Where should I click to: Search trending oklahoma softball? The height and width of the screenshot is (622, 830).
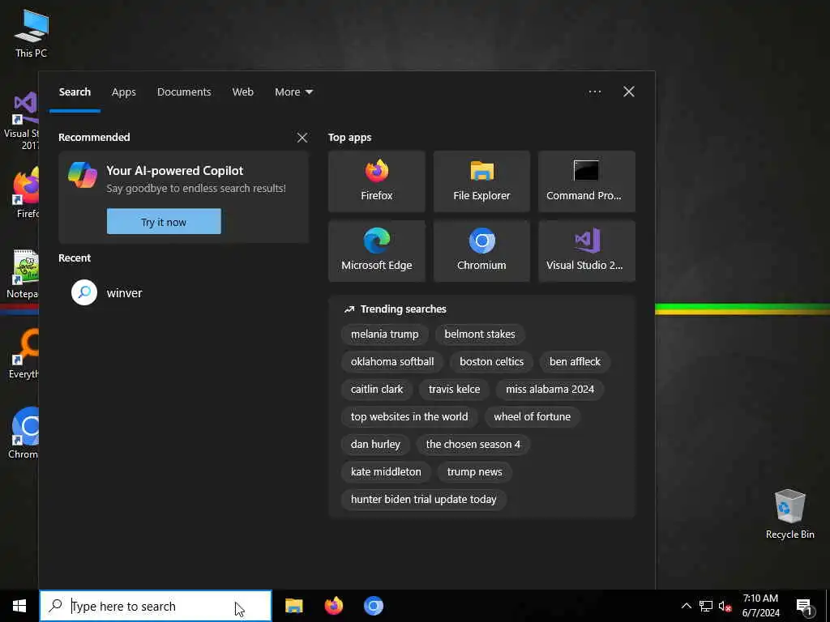(392, 362)
